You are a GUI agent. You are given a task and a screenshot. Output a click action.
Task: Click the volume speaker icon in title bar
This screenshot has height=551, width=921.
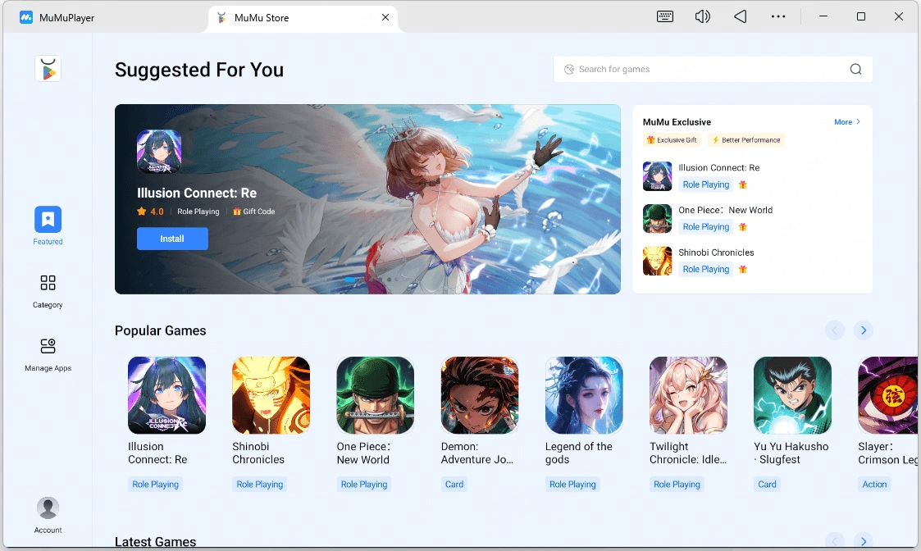(703, 16)
